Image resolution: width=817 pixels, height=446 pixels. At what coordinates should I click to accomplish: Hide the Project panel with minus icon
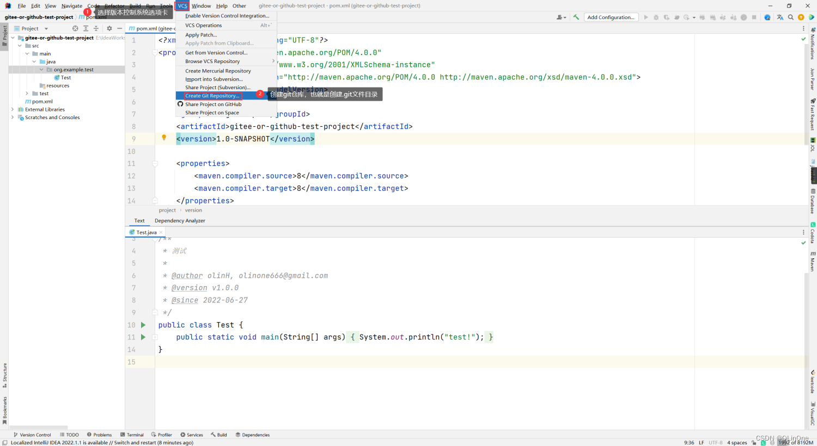119,28
